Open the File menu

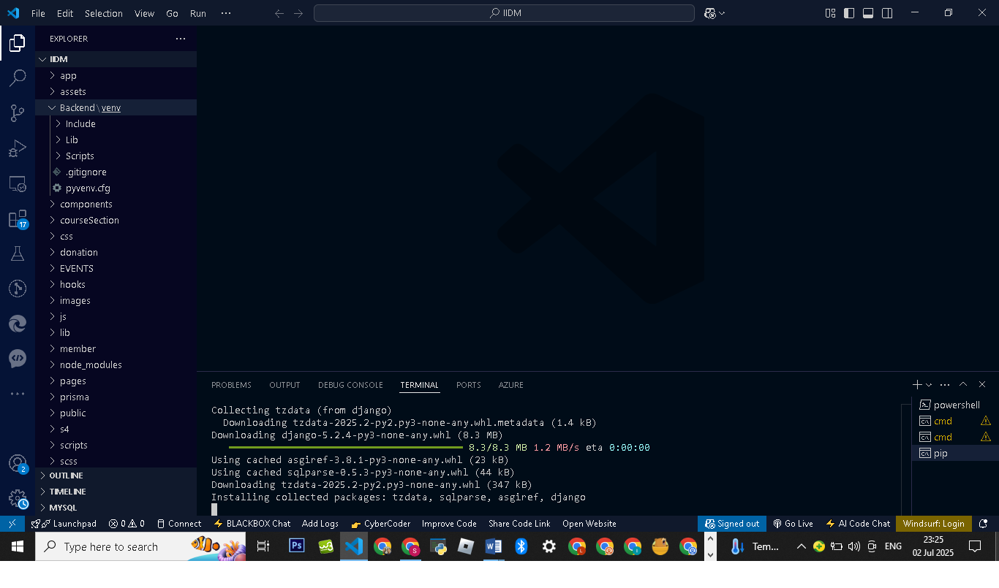(x=38, y=13)
